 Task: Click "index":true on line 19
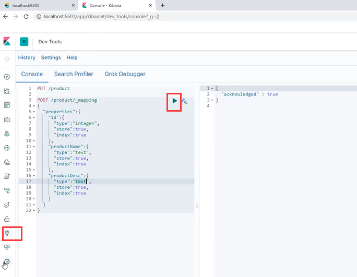tap(70, 193)
